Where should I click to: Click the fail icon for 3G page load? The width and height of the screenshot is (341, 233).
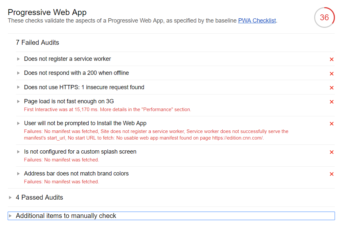(332, 102)
